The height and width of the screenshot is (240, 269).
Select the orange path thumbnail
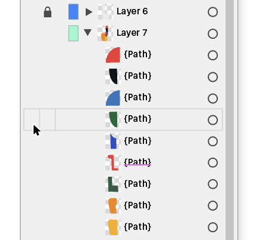pyautogui.click(x=113, y=205)
